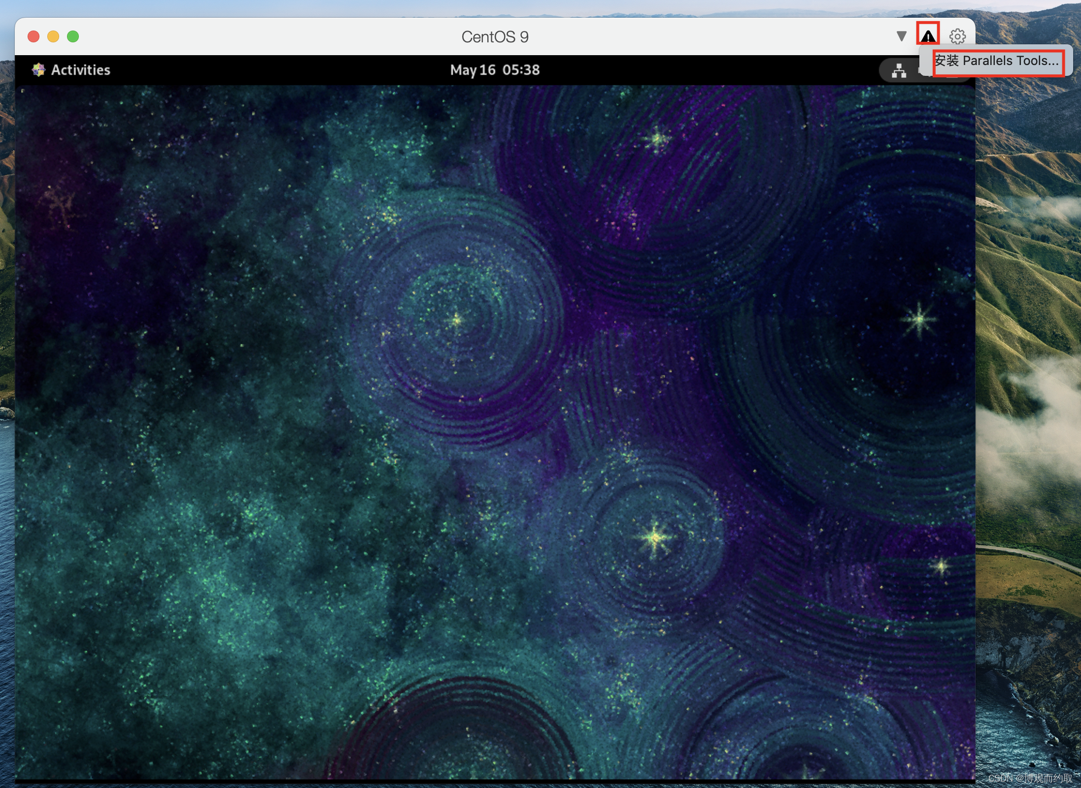Screen dimensions: 1081x788
Task: Click the CentOS logo beside Activities
Action: point(38,70)
